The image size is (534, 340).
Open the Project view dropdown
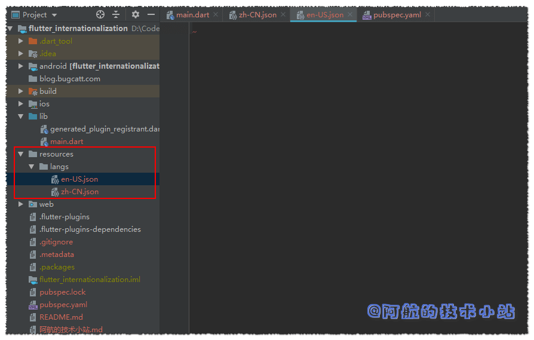pyautogui.click(x=54, y=15)
